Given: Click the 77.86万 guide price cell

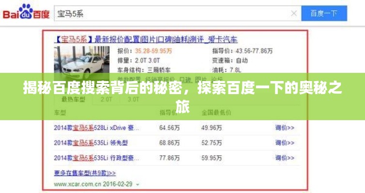Looking at the screenshot, I should tap(169, 158).
